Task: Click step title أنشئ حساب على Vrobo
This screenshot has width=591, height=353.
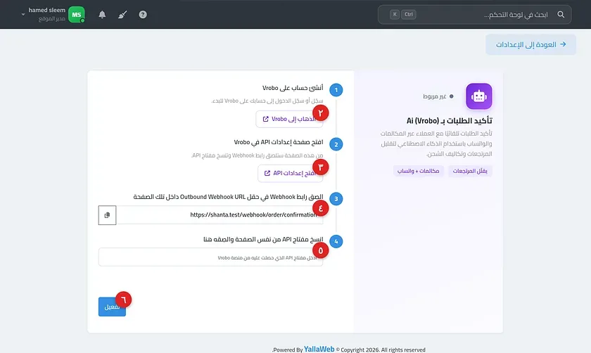Action: coord(293,88)
